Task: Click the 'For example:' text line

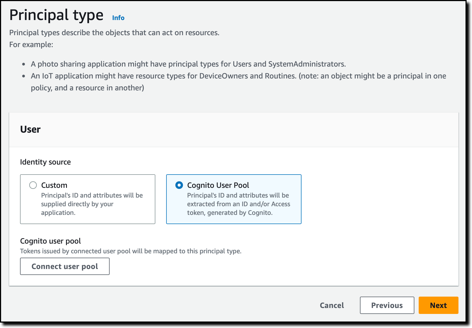Action: 31,44
